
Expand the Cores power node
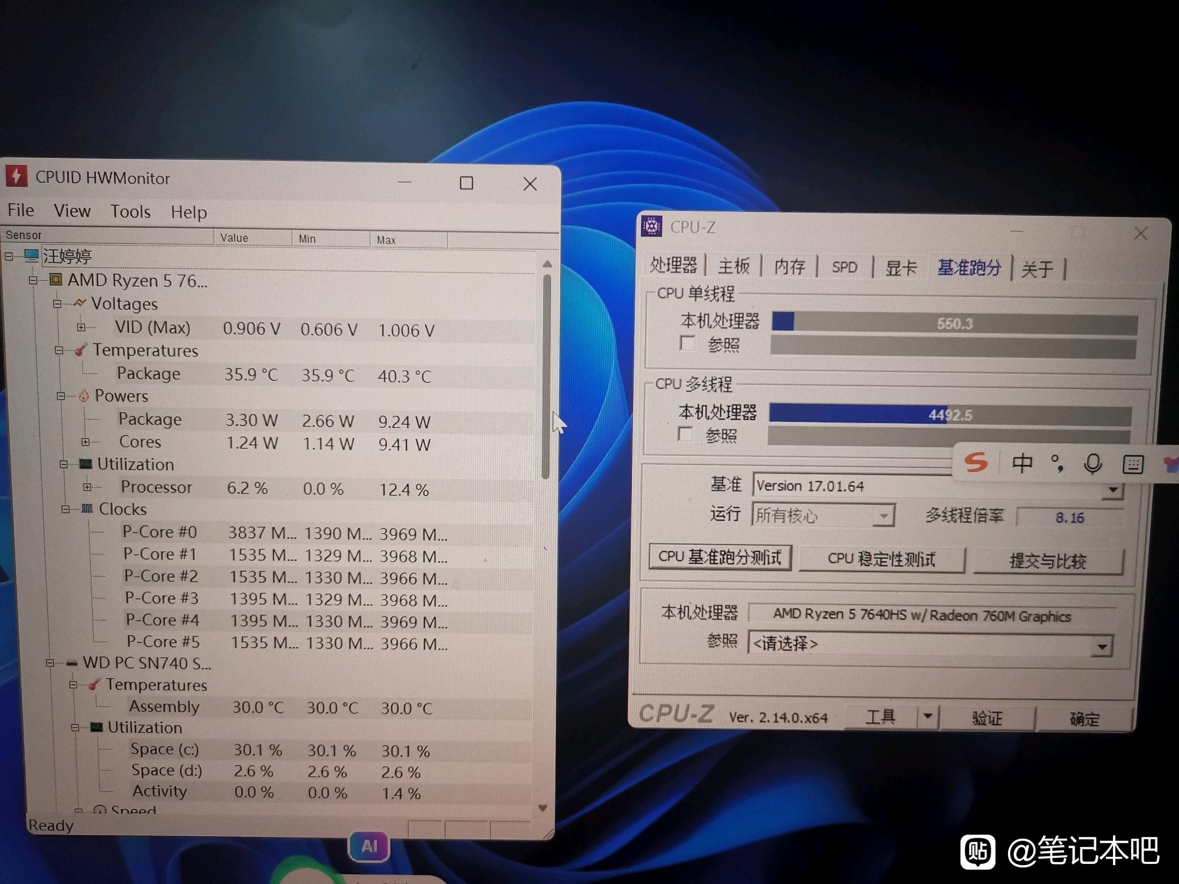(85, 441)
